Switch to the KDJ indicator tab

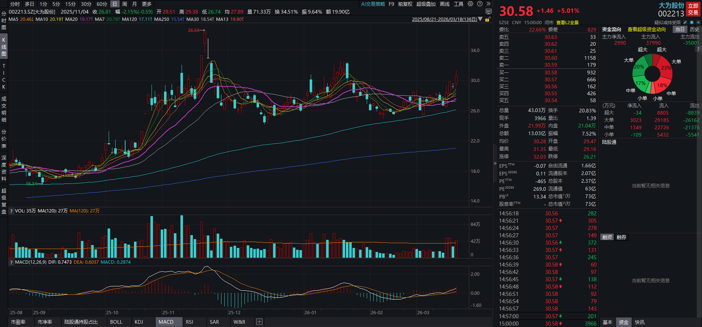[139, 322]
